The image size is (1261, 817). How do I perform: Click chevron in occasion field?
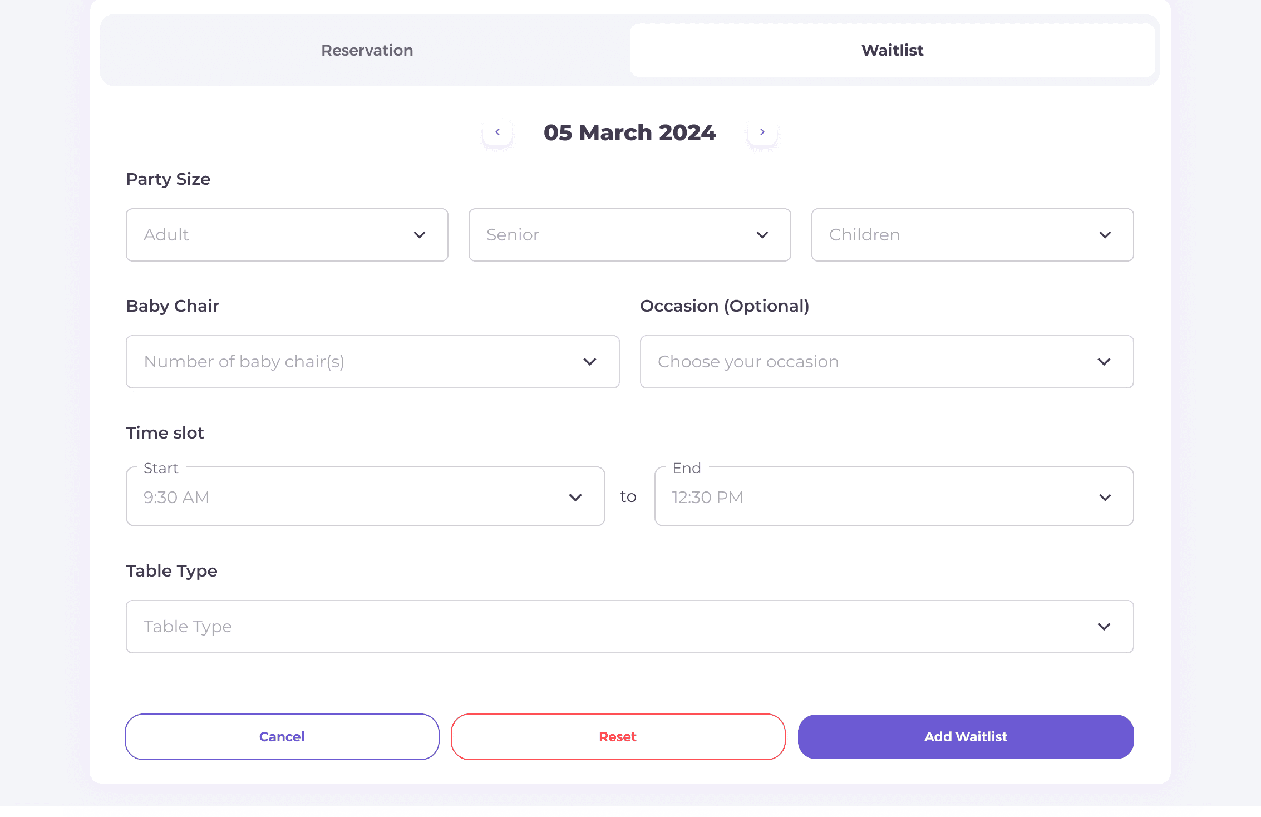[1104, 362]
